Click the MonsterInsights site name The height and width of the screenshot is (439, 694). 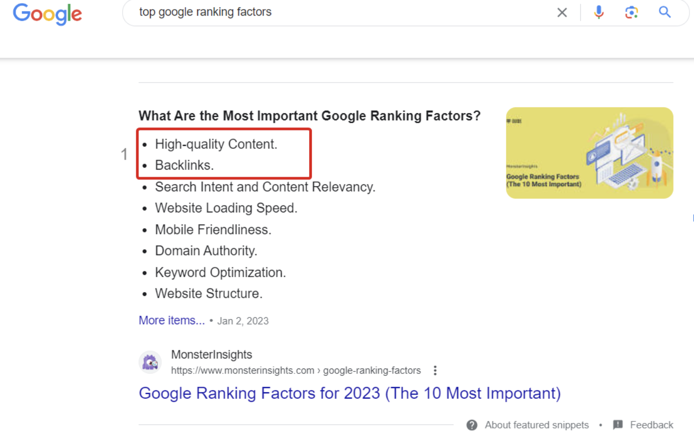click(212, 354)
